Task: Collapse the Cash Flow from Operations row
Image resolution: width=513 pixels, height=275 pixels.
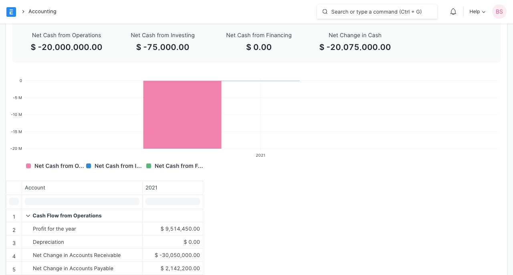Action: coord(28,216)
